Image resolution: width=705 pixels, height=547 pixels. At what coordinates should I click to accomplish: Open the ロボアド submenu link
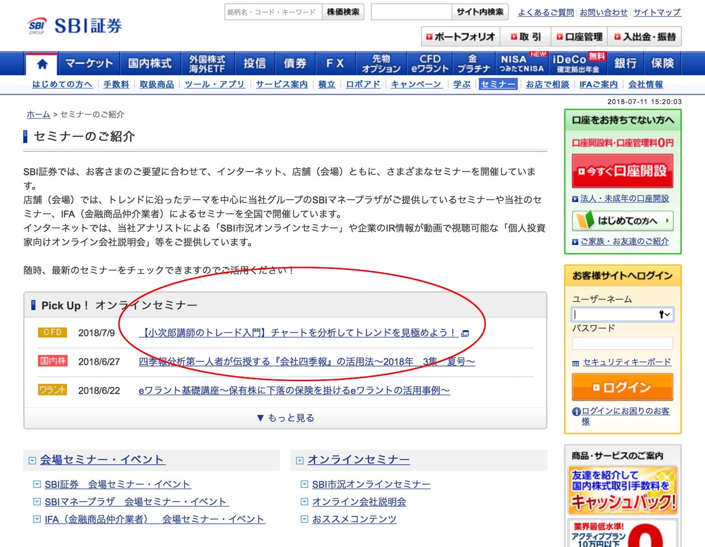click(363, 84)
